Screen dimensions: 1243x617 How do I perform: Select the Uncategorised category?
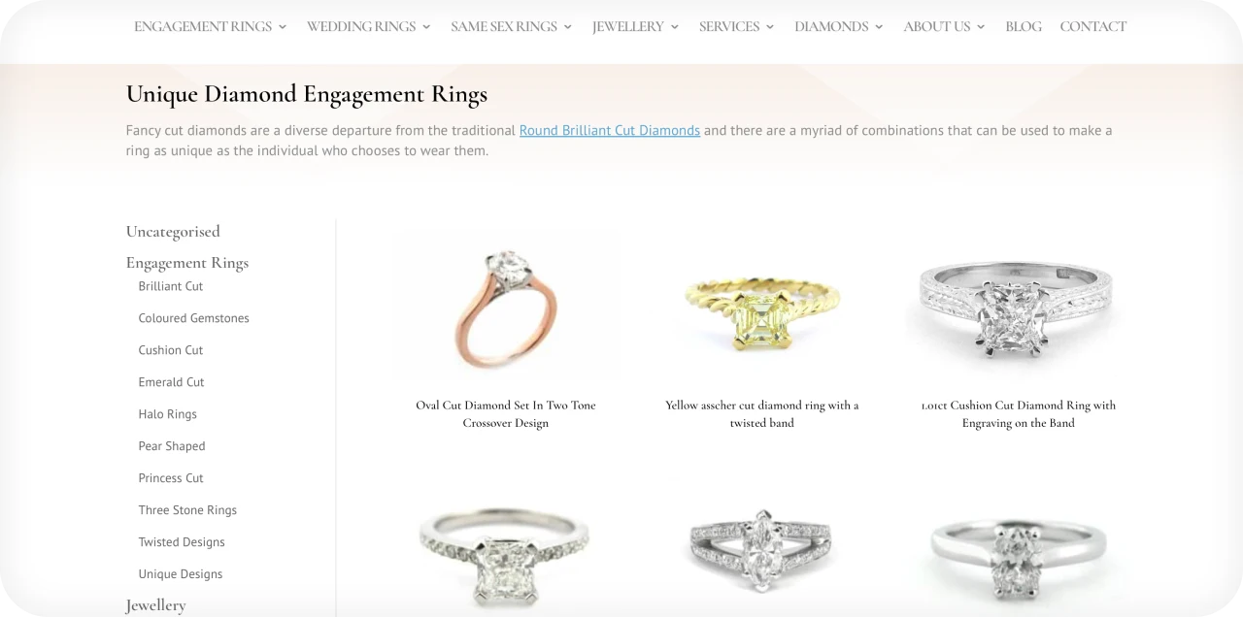[173, 231]
